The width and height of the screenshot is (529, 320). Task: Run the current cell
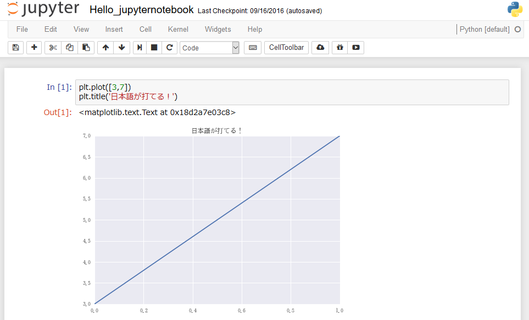[139, 48]
